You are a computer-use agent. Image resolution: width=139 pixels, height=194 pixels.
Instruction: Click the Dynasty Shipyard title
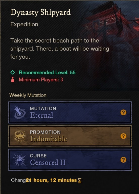40,13
